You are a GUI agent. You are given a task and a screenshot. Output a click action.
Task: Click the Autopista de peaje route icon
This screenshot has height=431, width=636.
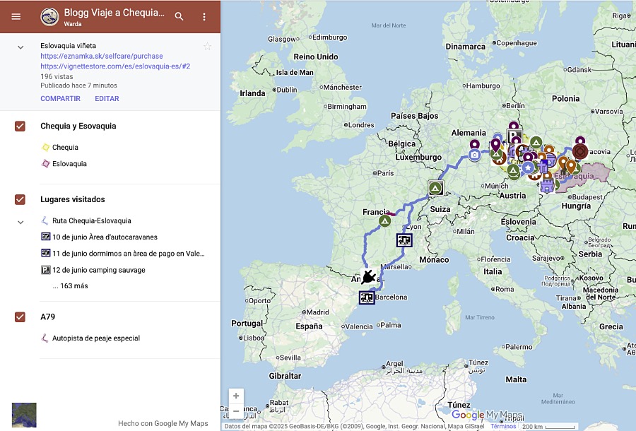[45, 338]
